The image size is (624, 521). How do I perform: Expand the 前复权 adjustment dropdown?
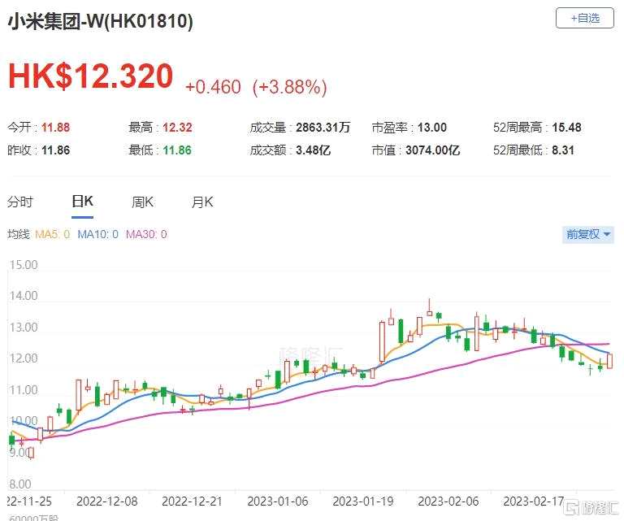coord(587,234)
